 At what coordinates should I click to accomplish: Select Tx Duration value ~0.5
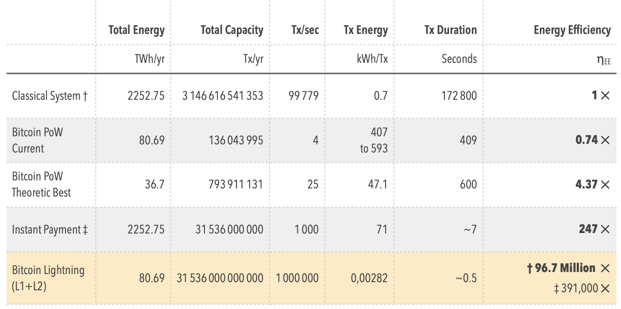(466, 278)
